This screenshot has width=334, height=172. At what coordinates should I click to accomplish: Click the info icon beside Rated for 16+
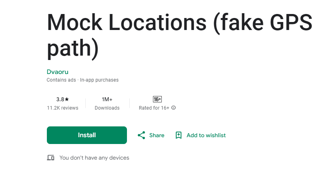pyautogui.click(x=174, y=108)
